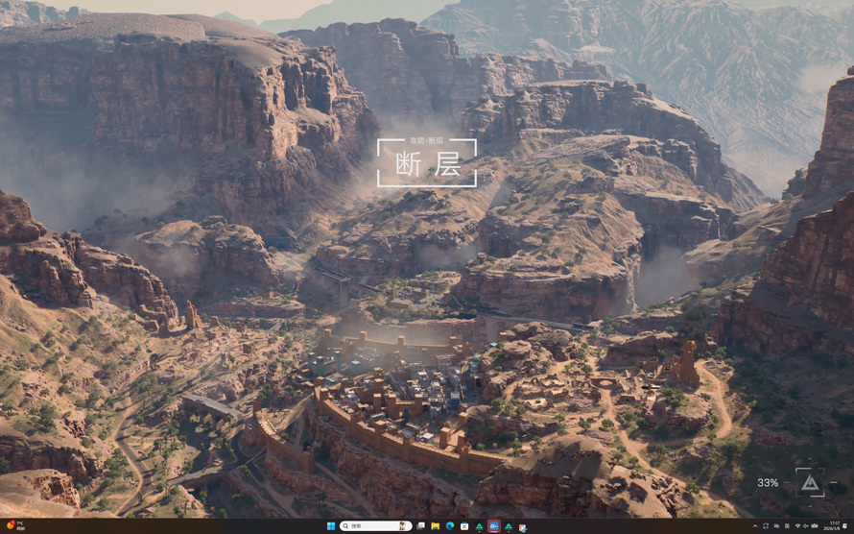Click the 攻防-断层 mode label
The image size is (854, 534).
tap(426, 140)
